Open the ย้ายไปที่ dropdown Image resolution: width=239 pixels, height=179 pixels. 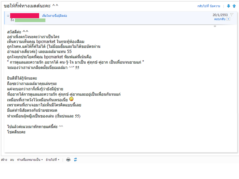click(x=53, y=160)
